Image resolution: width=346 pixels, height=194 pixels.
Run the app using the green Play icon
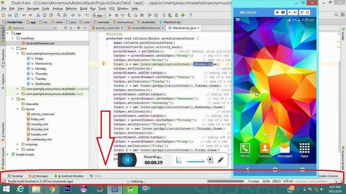110,15
